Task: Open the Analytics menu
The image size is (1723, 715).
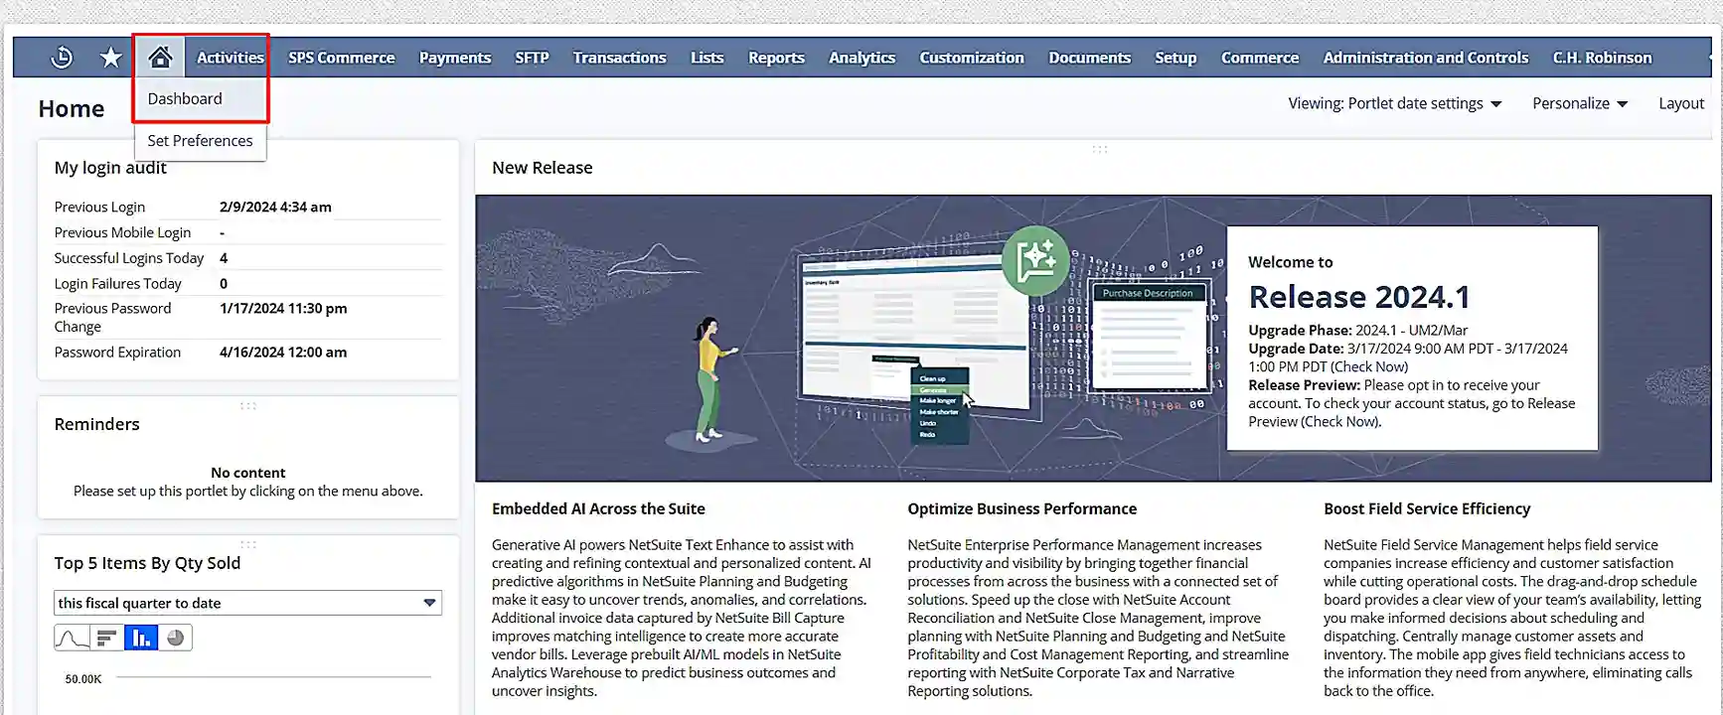Action: (x=862, y=58)
